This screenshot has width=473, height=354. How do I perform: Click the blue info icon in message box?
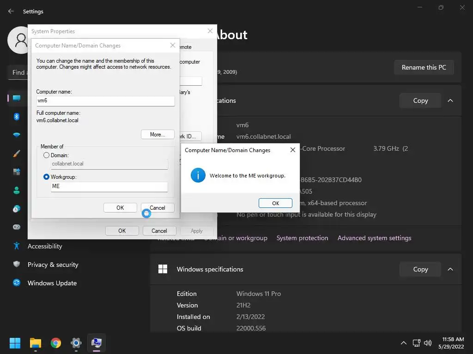coord(198,175)
